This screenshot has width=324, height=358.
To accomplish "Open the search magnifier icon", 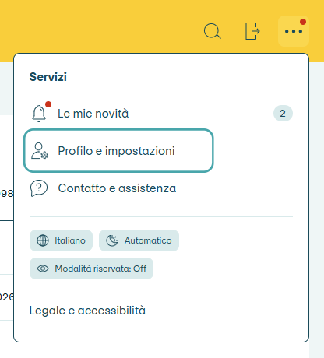I will [x=213, y=31].
